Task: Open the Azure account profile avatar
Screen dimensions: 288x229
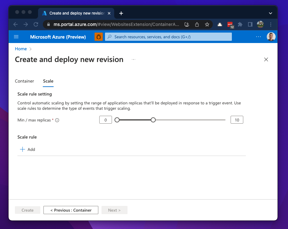Action: 271,37
